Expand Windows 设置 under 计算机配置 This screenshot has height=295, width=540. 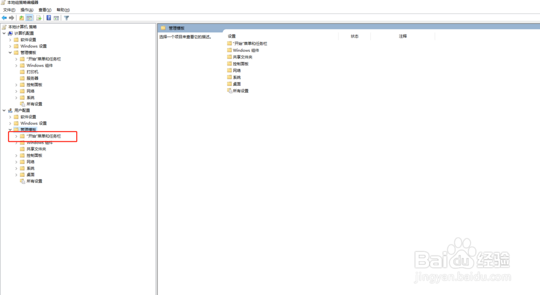[10, 46]
